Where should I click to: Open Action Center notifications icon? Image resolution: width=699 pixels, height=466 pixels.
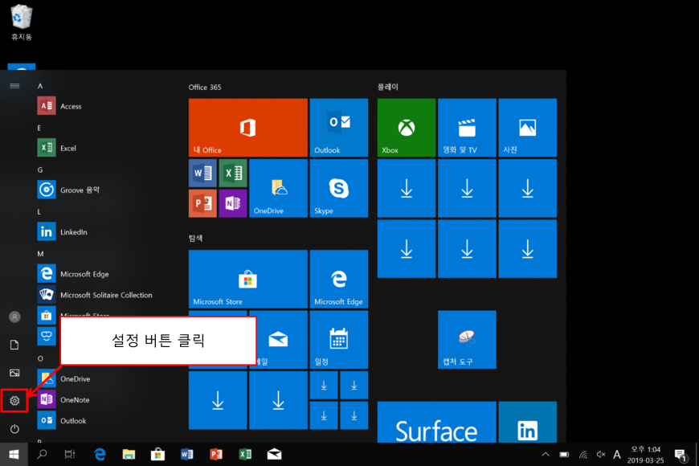[681, 455]
